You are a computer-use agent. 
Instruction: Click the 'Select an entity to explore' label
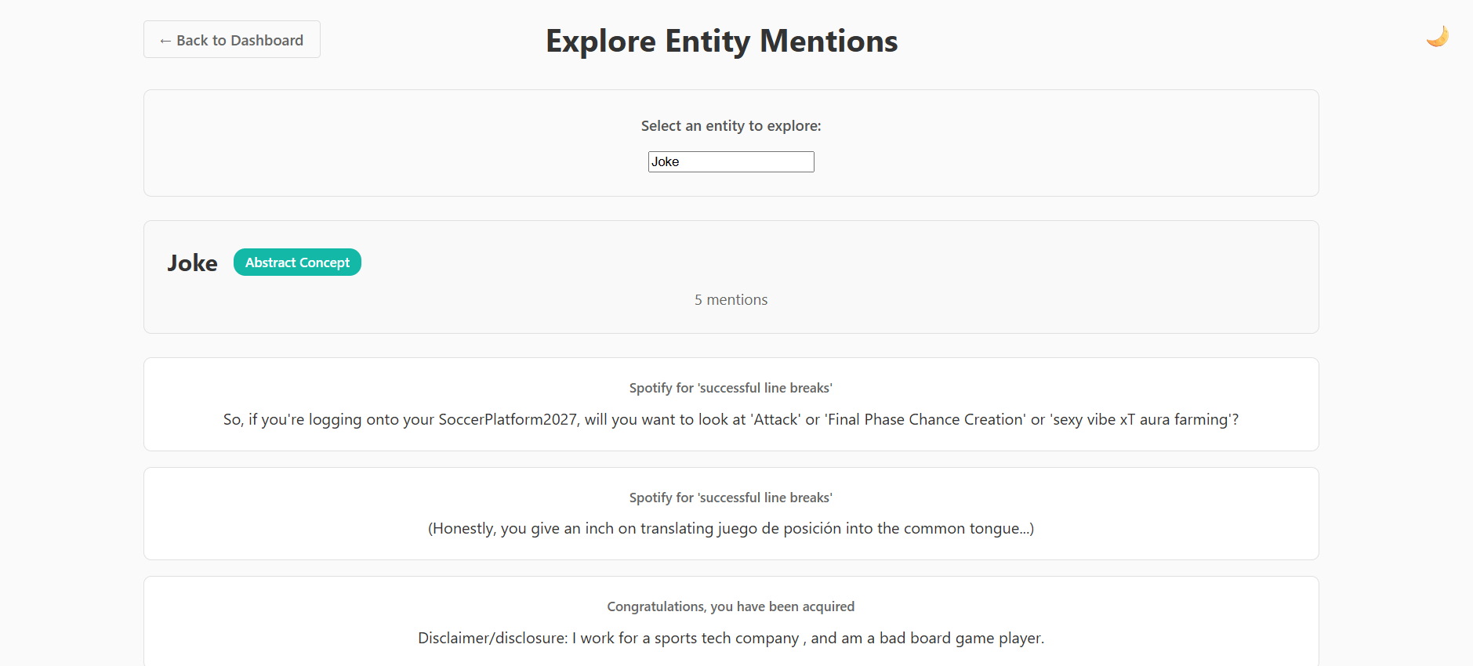731,126
